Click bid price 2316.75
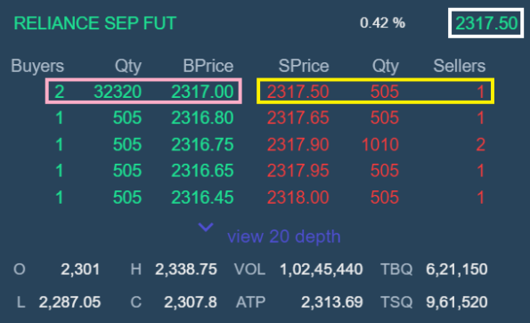This screenshot has height=323, width=530. (x=202, y=144)
